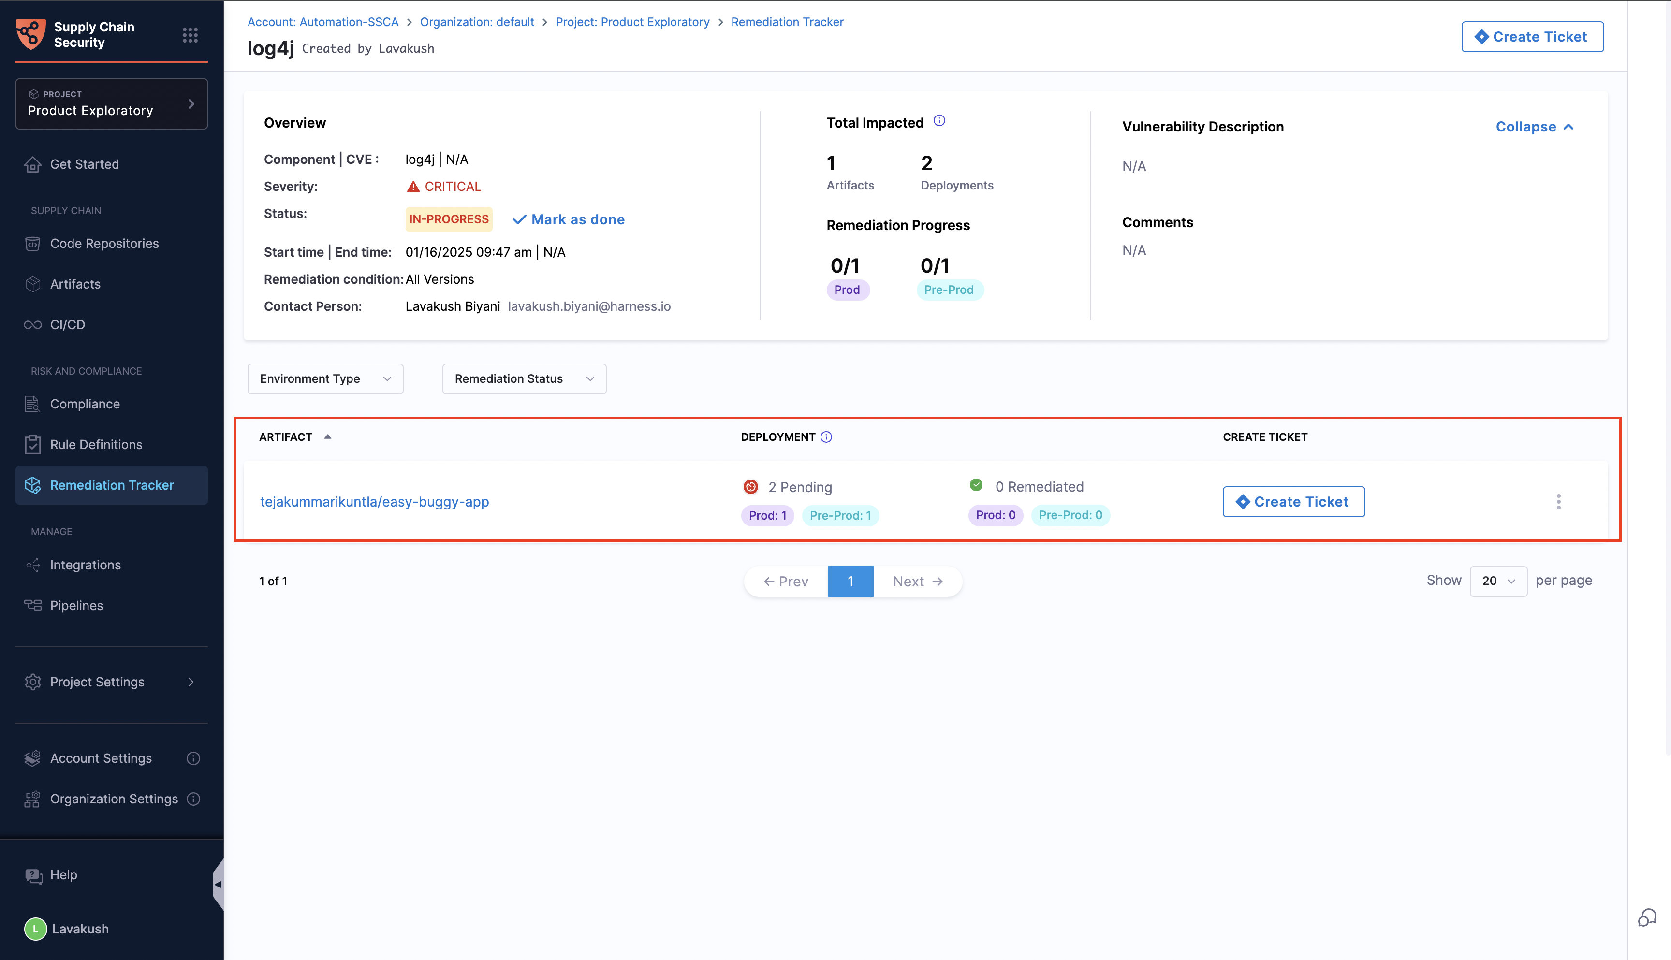1671x960 pixels.
Task: Open Rule Definitions in the sidebar
Action: coord(96,444)
